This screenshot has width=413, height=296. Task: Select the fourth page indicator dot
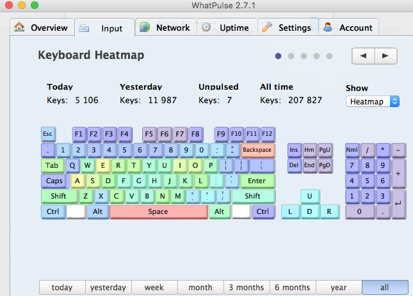click(316, 56)
